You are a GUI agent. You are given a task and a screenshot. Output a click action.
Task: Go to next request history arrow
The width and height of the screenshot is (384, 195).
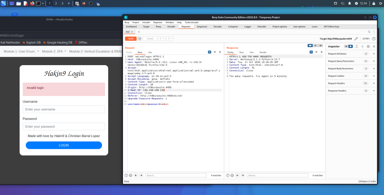coord(168,39)
